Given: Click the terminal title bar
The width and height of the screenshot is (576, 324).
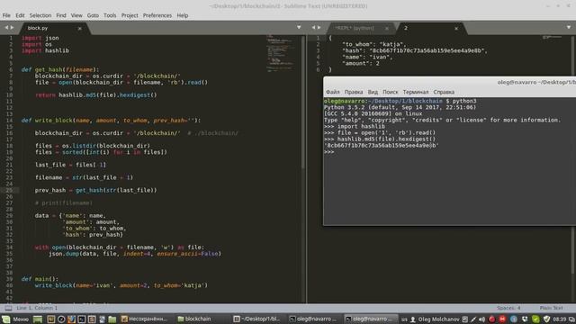Looking at the screenshot, I should pyautogui.click(x=450, y=82).
